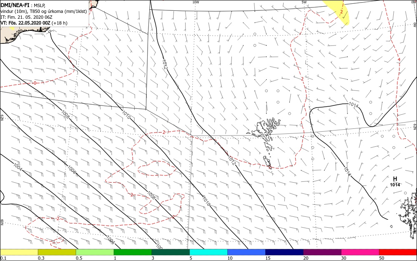Click the dark green 3 mm legend swatch
This screenshot has height=261, width=417.
[x=171, y=252]
